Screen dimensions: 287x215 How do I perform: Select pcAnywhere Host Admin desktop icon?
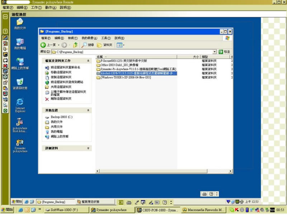20,125
